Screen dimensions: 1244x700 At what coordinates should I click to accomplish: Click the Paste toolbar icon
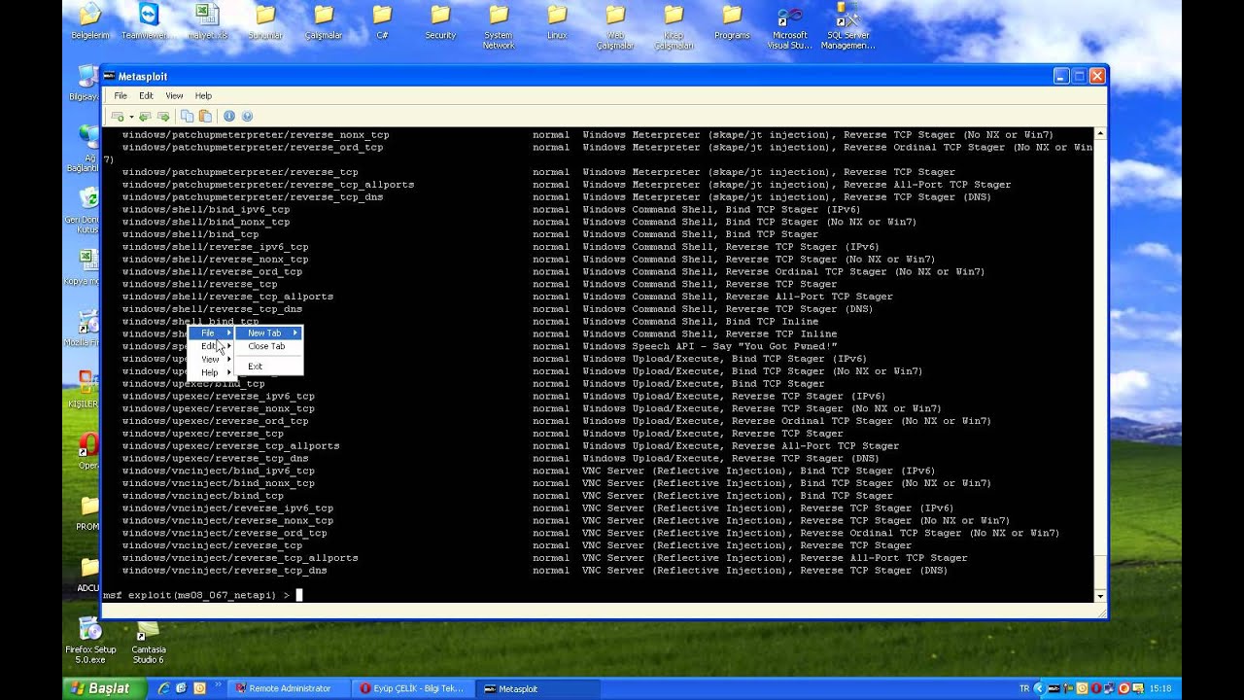click(205, 116)
